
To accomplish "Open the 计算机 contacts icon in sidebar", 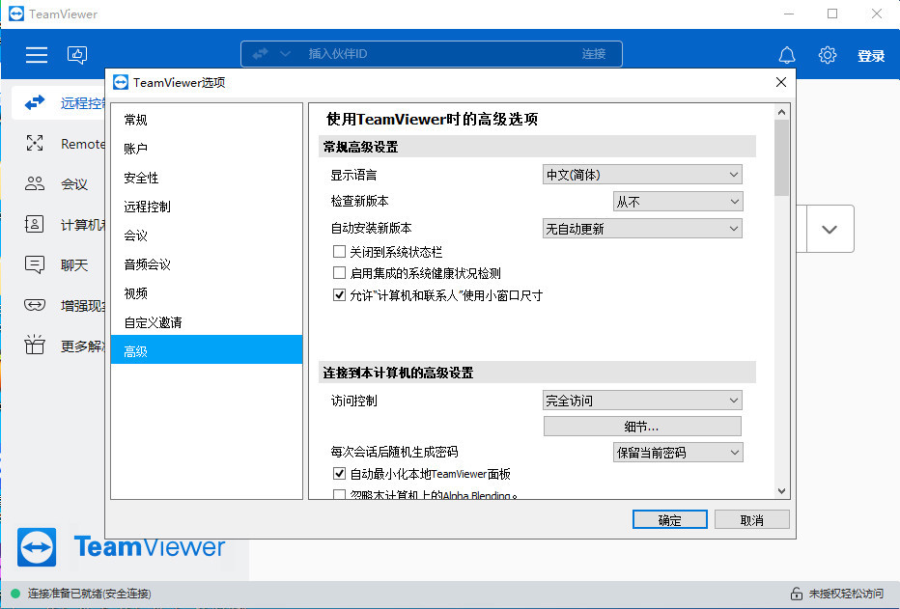I will pyautogui.click(x=35, y=224).
